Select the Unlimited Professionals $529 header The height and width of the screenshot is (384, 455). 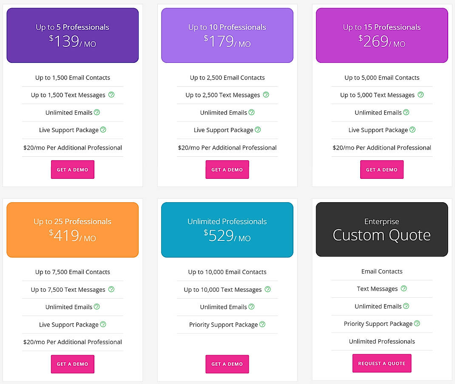[227, 230]
